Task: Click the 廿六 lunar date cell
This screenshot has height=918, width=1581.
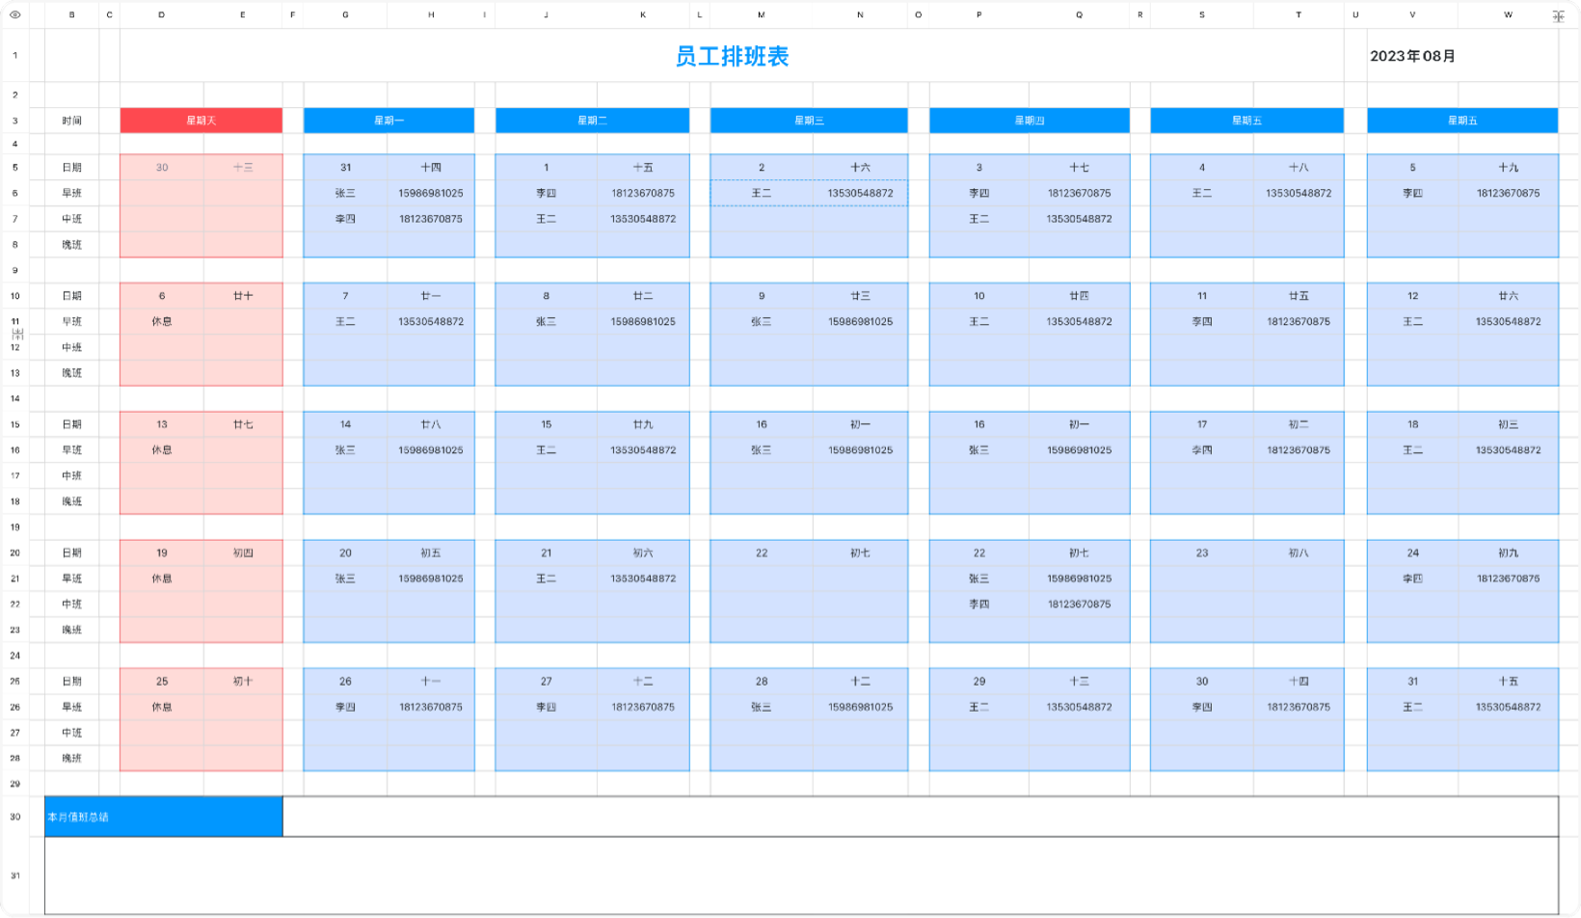Action: [1508, 296]
